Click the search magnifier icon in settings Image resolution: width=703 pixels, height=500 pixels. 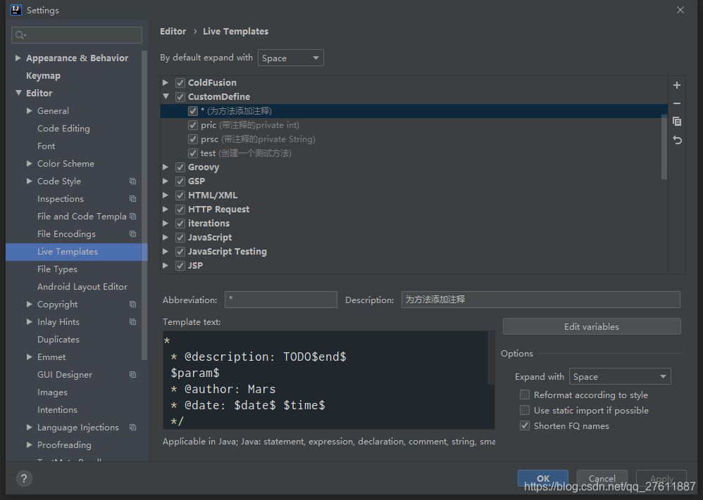tap(20, 35)
